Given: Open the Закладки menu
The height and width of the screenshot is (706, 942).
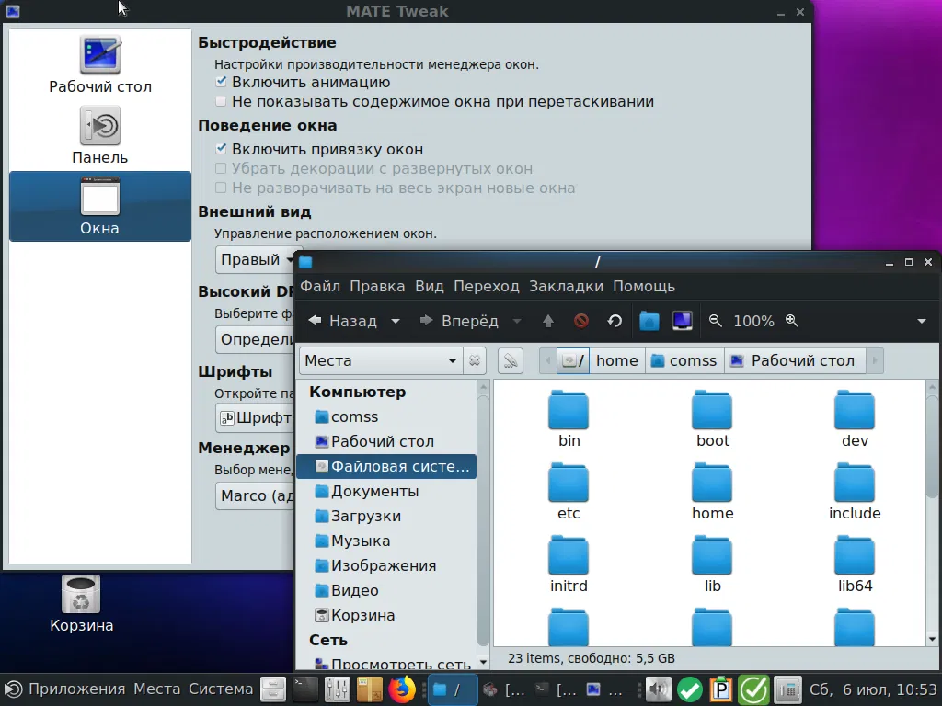Looking at the screenshot, I should 566,287.
